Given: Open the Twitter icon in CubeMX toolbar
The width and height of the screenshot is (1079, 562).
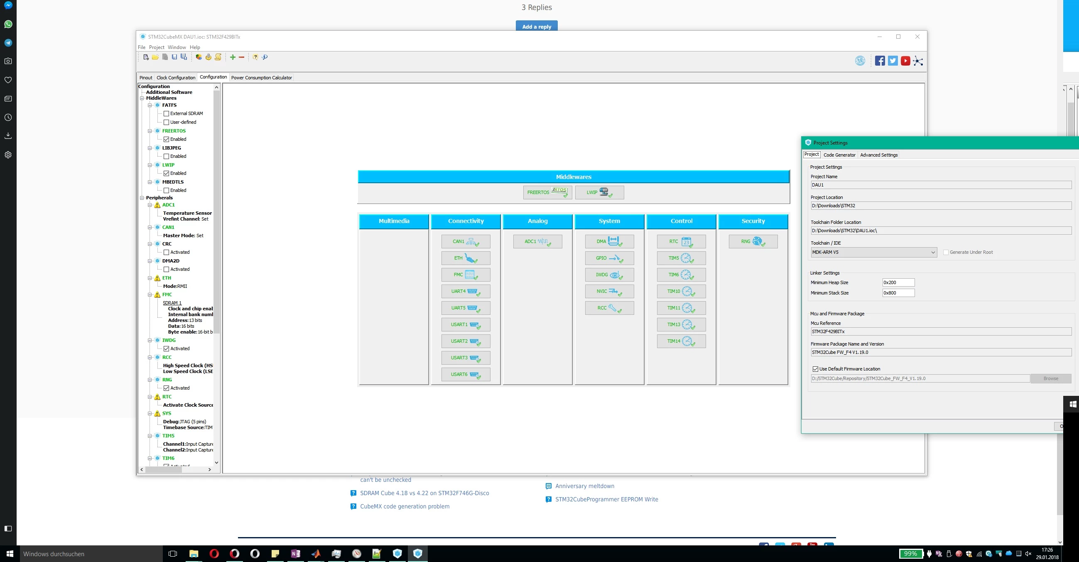Looking at the screenshot, I should pyautogui.click(x=893, y=61).
